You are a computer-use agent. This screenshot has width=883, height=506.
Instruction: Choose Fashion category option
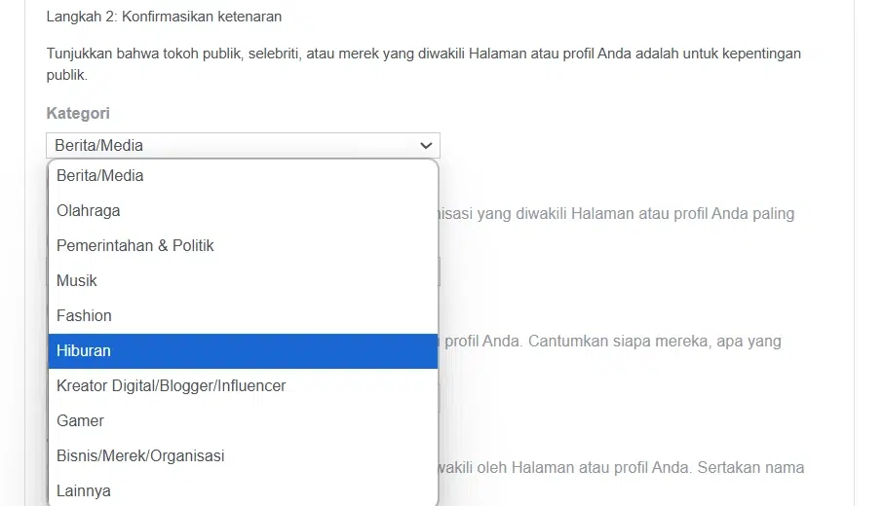(x=243, y=316)
